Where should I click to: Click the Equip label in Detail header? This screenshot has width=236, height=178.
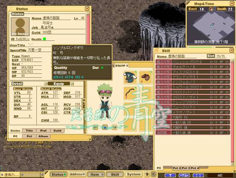pos(59,83)
